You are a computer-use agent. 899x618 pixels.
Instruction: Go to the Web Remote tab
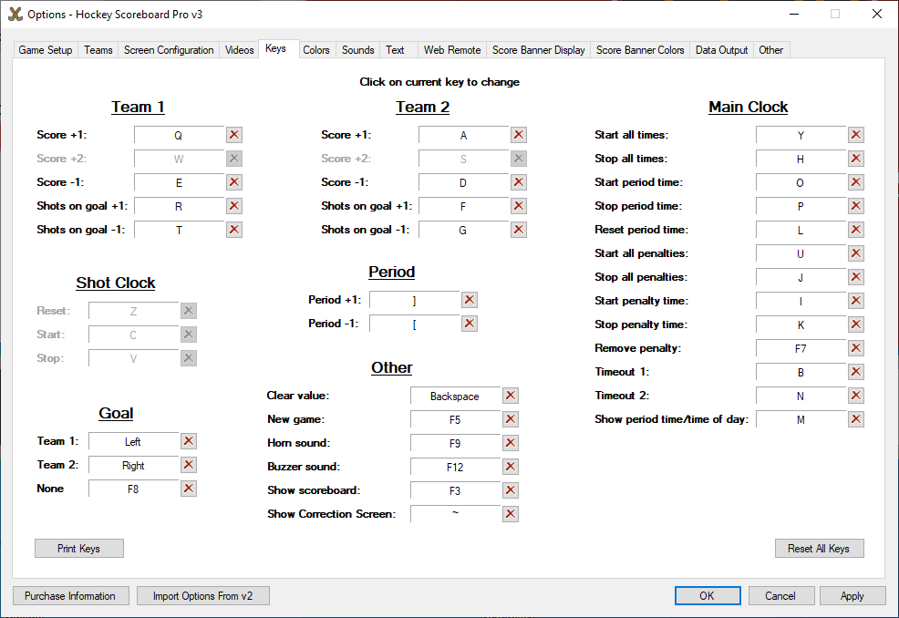pyautogui.click(x=452, y=50)
